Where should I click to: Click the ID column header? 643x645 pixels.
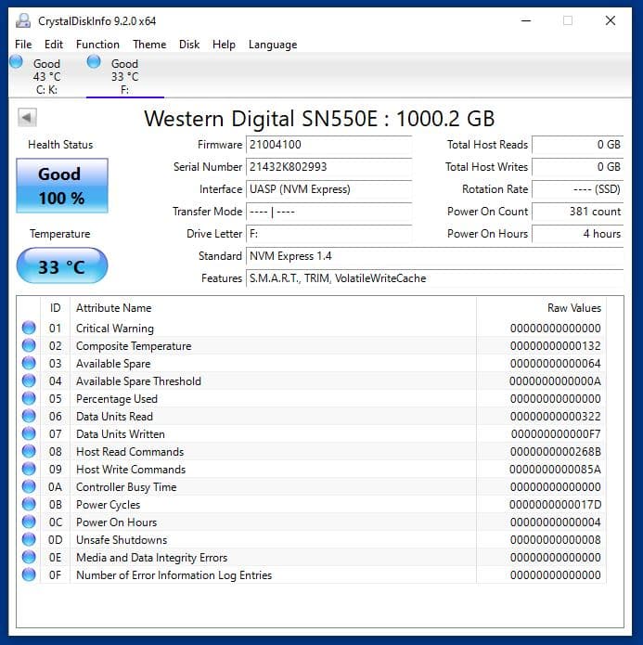pos(55,308)
